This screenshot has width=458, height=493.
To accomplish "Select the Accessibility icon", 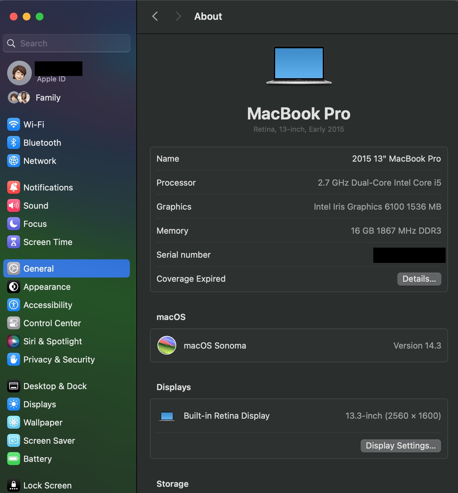I will (x=14, y=305).
